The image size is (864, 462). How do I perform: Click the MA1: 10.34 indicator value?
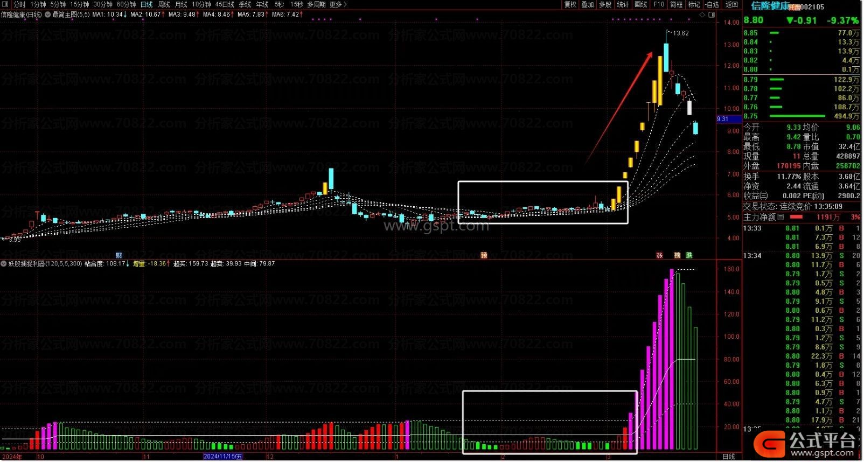[110, 15]
